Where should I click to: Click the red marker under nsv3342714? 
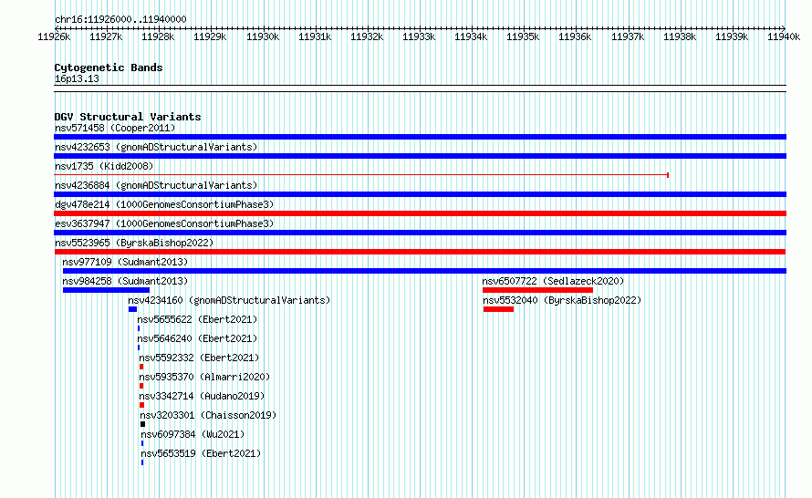coord(142,405)
